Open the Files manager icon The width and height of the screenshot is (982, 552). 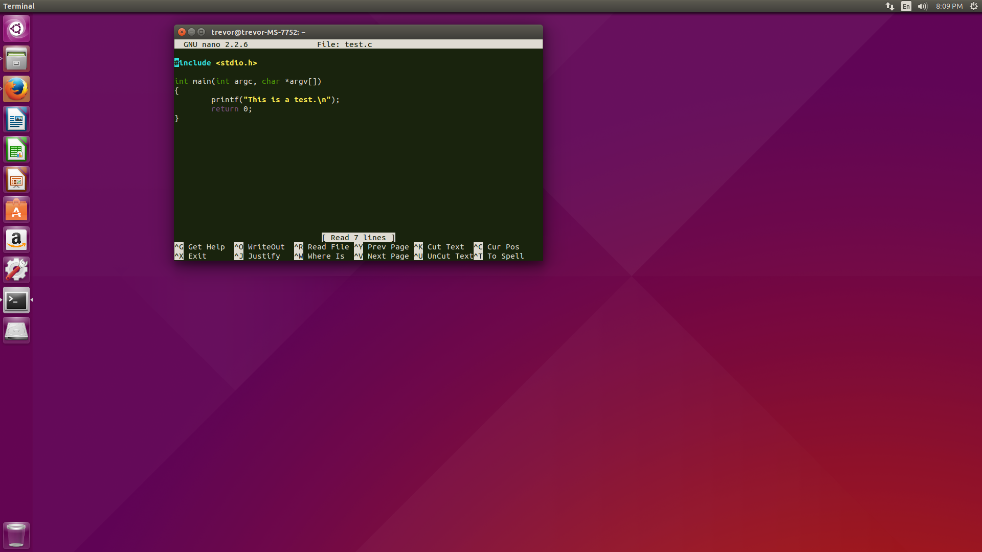click(16, 59)
